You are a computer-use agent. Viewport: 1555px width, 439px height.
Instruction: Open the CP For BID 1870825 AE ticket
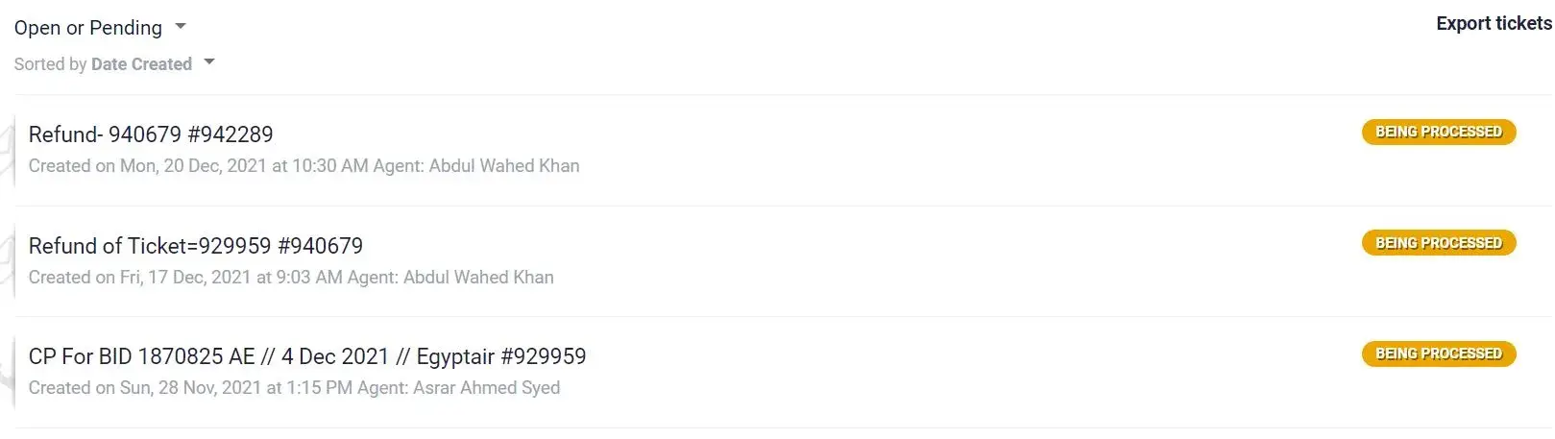tap(307, 356)
